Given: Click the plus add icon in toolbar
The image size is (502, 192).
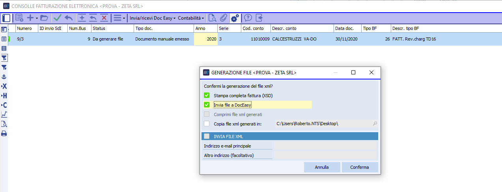Looking at the screenshot, I should click(x=30, y=18).
